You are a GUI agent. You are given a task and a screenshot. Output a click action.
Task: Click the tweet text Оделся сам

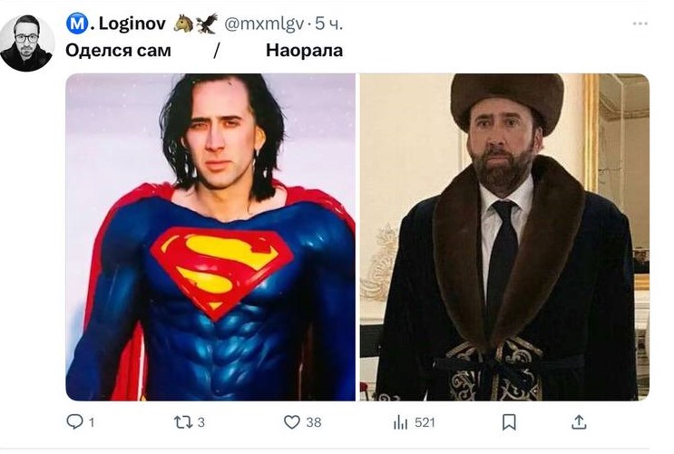point(118,51)
